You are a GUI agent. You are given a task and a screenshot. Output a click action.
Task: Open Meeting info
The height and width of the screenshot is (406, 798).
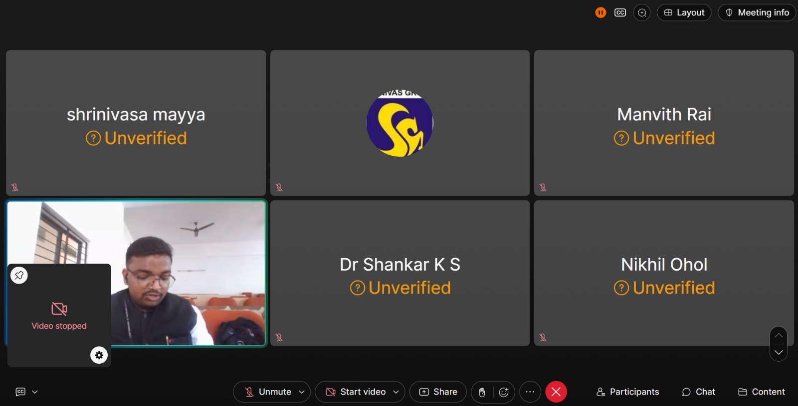[x=757, y=12]
